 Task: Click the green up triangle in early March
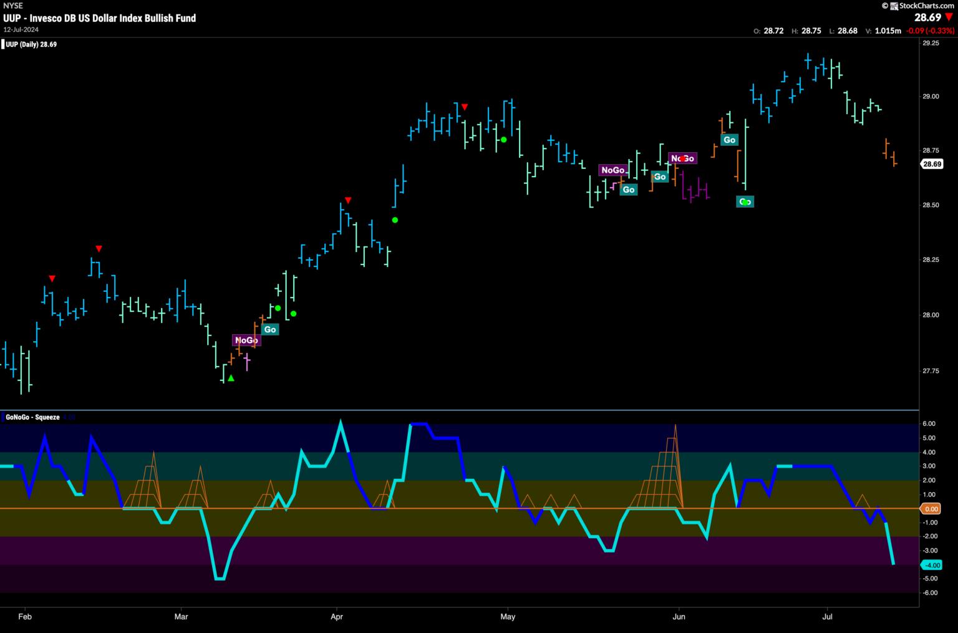pos(231,378)
